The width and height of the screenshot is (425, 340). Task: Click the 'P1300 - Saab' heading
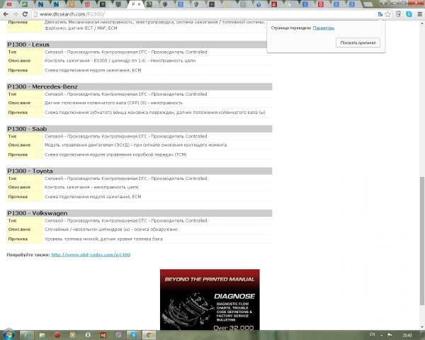pyautogui.click(x=27, y=129)
